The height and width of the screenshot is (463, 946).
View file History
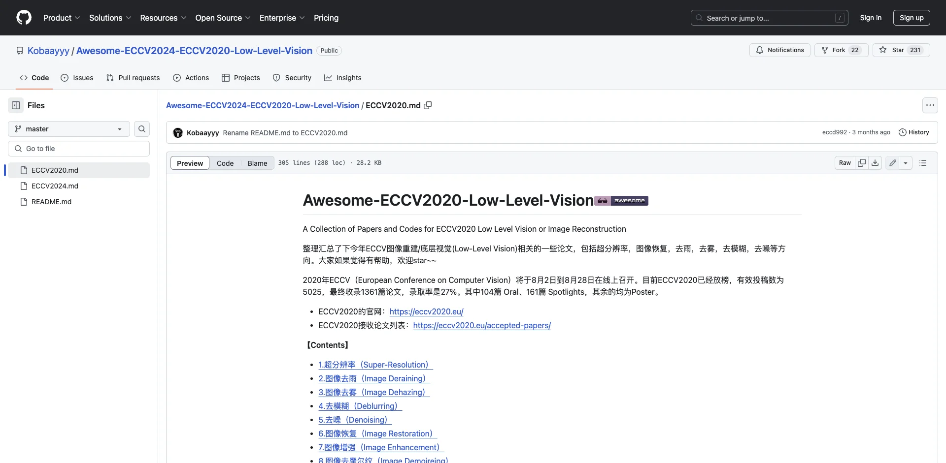914,132
